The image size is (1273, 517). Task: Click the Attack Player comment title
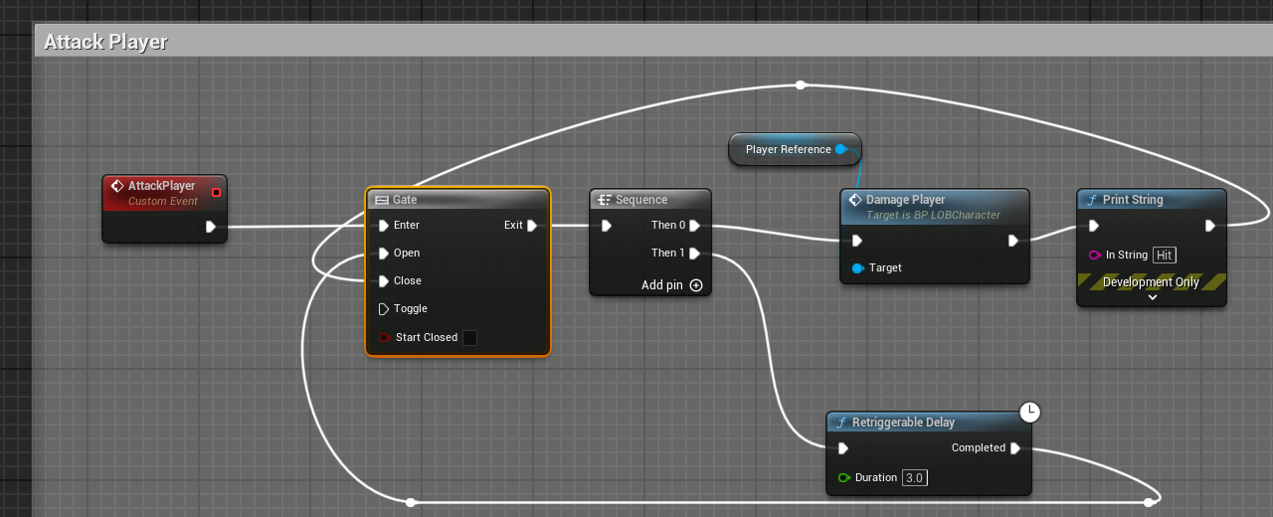point(106,42)
